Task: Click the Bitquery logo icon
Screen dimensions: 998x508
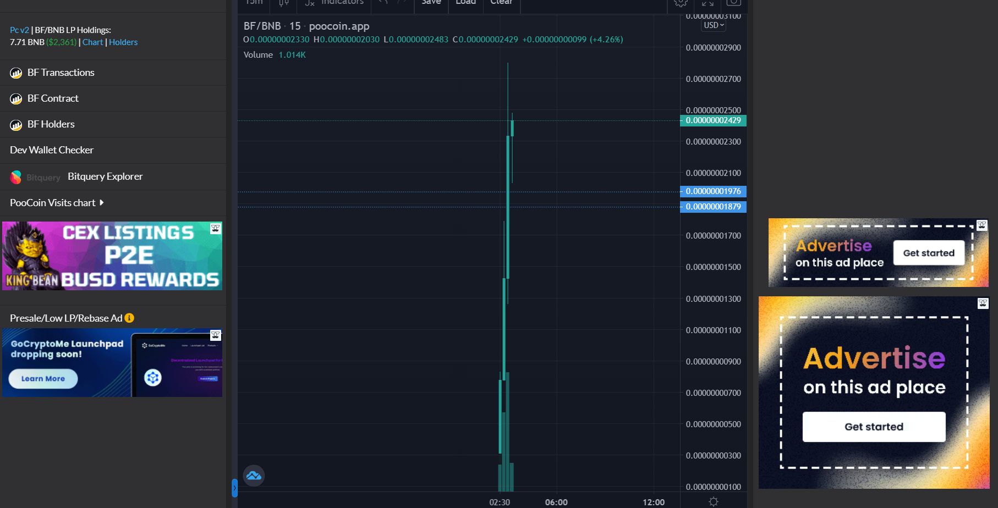Action: 16,177
